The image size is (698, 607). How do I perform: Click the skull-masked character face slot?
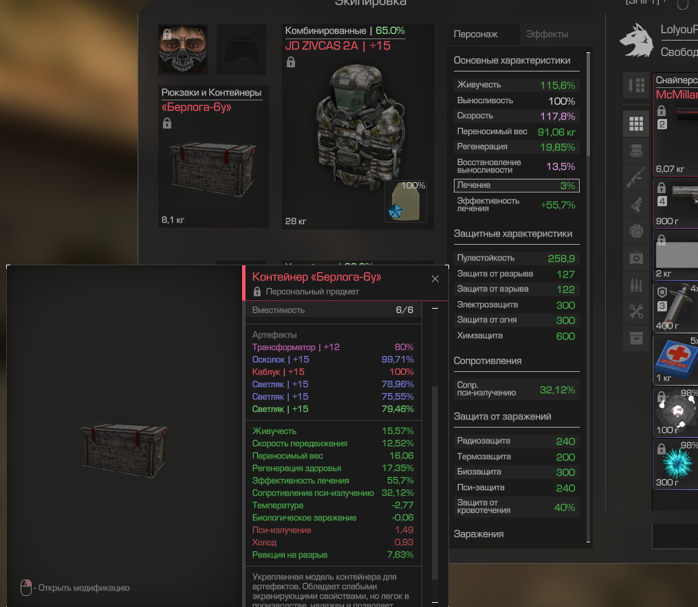(182, 49)
